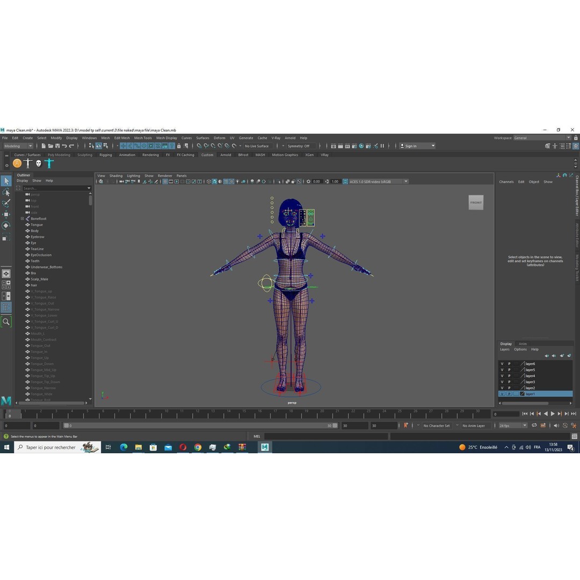Open the Layers menu in layer editor
The height and width of the screenshot is (580, 580).
504,349
